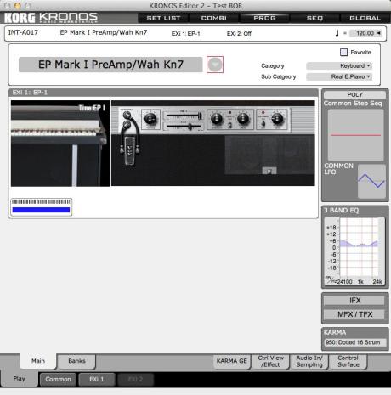The width and height of the screenshot is (391, 395).
Task: Click the POLY voice mode button
Action: (x=354, y=94)
